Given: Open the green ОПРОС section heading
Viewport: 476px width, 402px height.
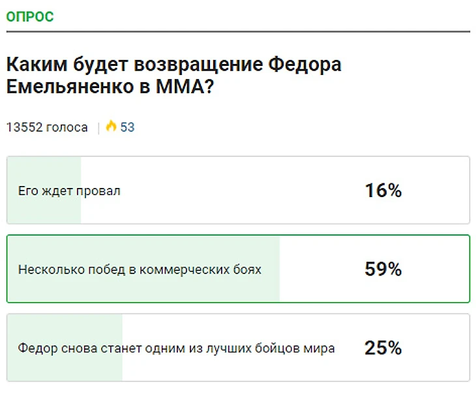Looking at the screenshot, I should [x=30, y=17].
